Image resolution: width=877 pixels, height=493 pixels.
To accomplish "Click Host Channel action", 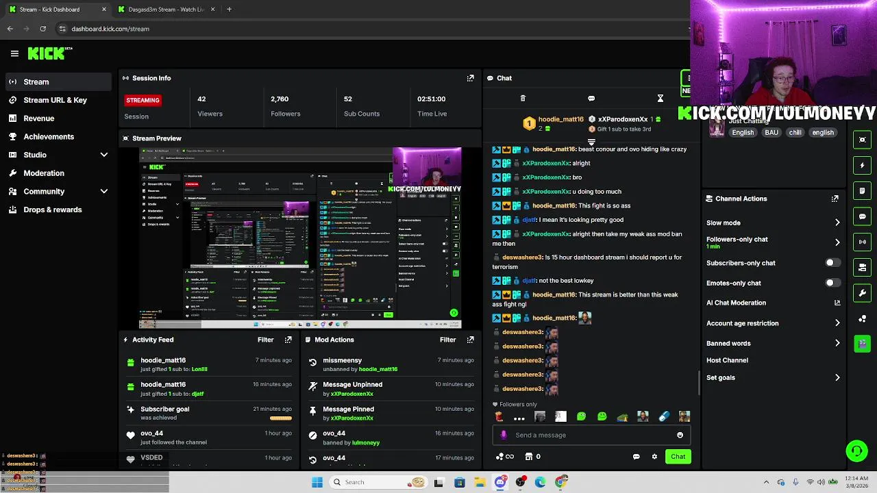I will [727, 360].
